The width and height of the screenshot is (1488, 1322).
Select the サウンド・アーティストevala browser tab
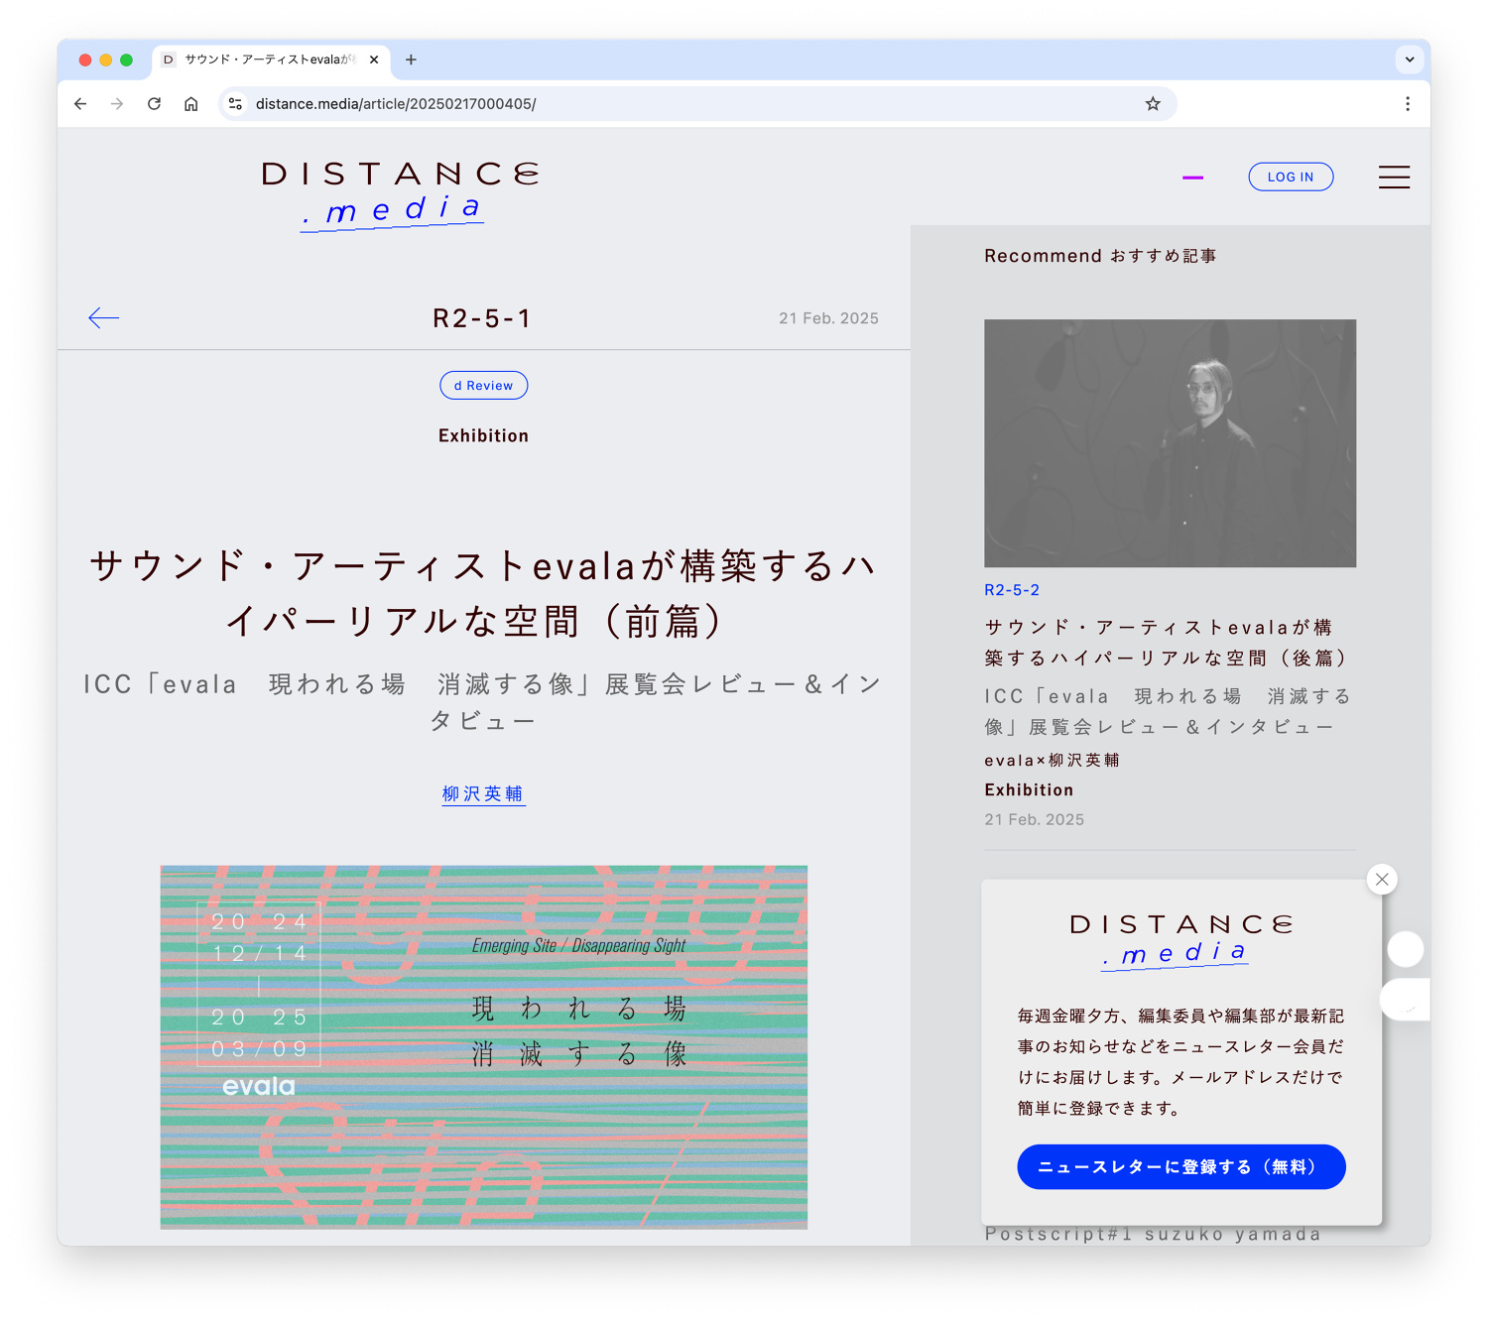(x=268, y=60)
